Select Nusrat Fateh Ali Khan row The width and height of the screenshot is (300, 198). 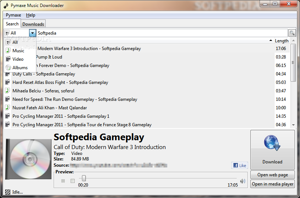coord(147,107)
